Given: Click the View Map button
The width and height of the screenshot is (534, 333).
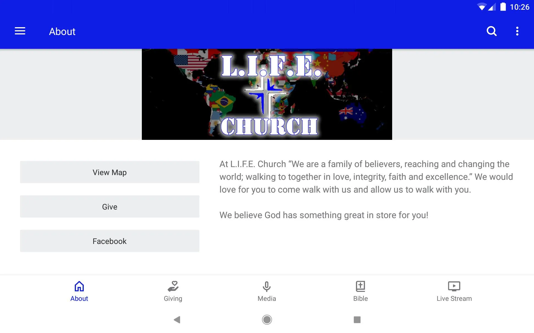Looking at the screenshot, I should [x=110, y=172].
